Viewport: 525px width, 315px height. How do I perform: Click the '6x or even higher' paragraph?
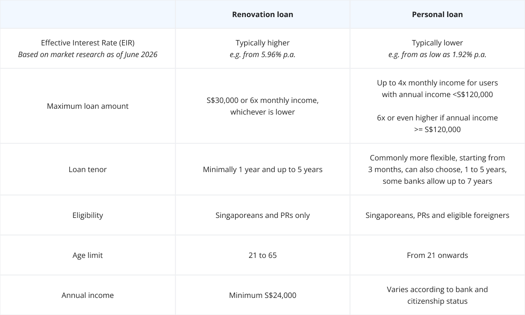[437, 123]
